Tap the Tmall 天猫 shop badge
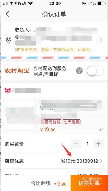This screenshot has height=191, width=108. pos(8,90)
